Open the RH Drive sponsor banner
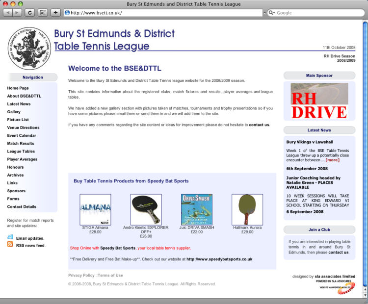This screenshot has height=304, width=368. tap(319, 101)
